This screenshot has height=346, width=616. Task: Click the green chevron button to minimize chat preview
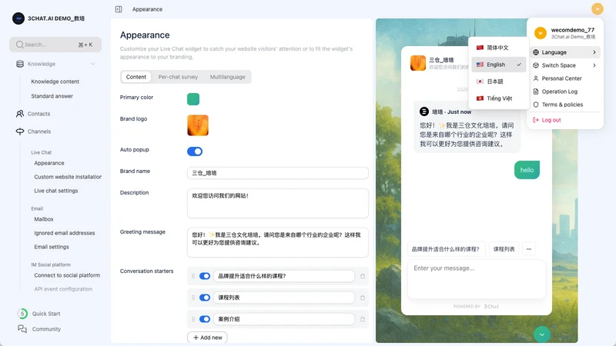(x=542, y=334)
